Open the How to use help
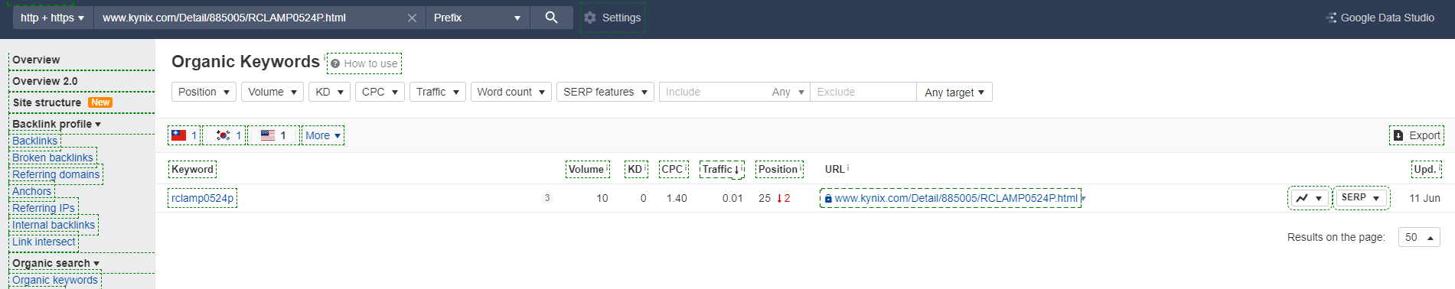 364,63
